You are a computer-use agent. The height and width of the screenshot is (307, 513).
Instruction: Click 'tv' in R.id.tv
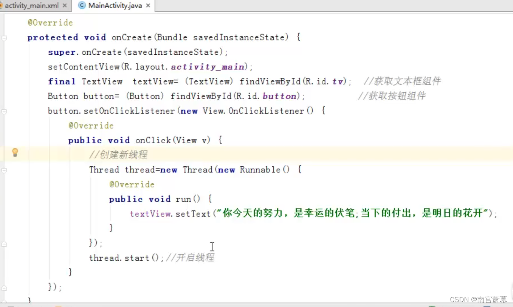click(x=337, y=81)
